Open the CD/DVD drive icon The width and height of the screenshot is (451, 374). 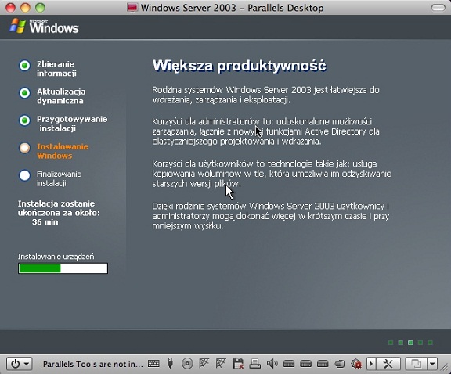pyautogui.click(x=187, y=364)
